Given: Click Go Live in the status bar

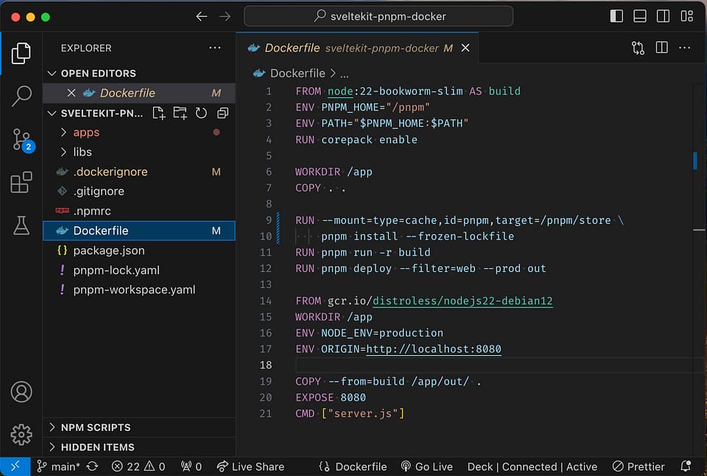Looking at the screenshot, I should point(426,466).
